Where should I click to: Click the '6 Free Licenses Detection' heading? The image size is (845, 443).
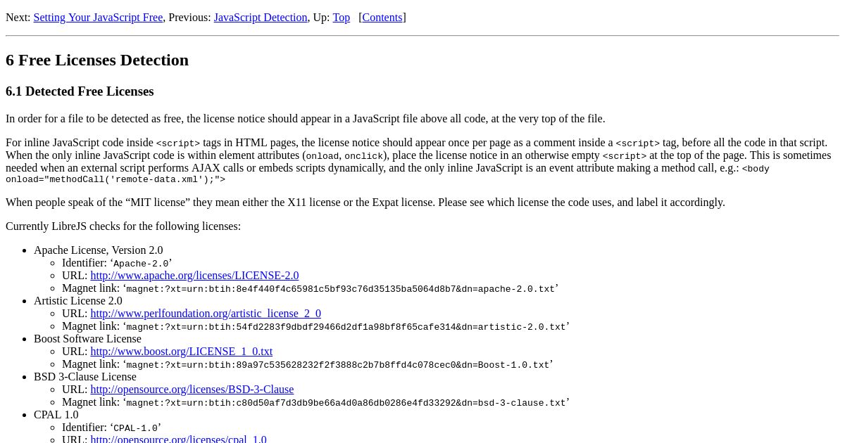click(97, 60)
